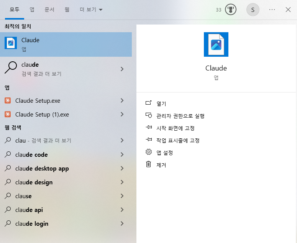Viewport: 297px width, 243px height.
Task: Click the 열기 open icon
Action: point(149,103)
